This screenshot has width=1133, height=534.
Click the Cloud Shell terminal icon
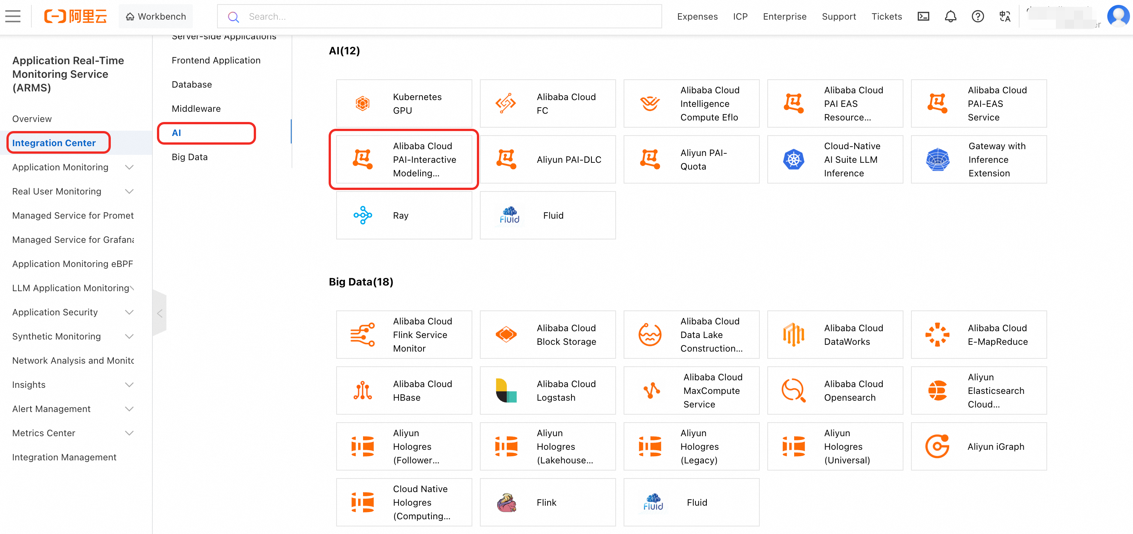[x=923, y=16]
